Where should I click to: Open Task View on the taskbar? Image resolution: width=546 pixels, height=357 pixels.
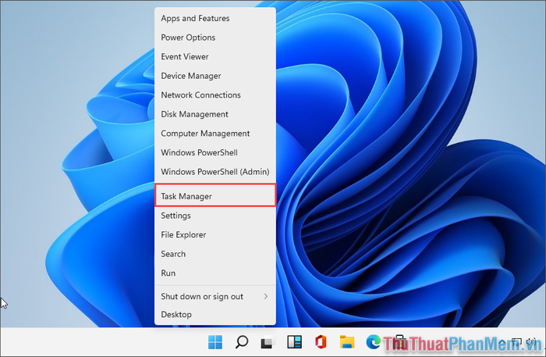(268, 342)
